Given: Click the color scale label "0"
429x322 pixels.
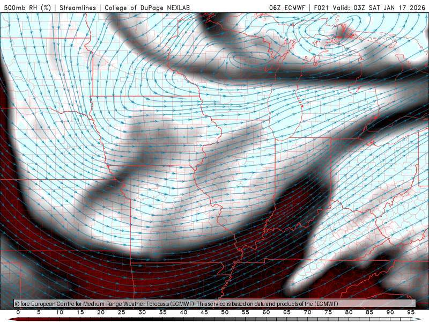Looking at the screenshot, I should (x=18, y=312).
